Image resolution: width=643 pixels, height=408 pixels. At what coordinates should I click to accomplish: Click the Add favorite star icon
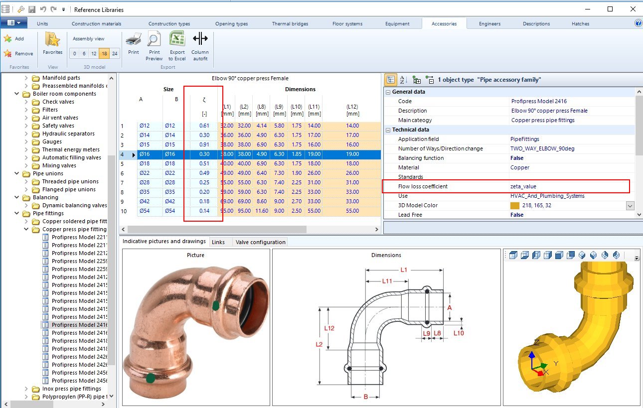click(7, 38)
